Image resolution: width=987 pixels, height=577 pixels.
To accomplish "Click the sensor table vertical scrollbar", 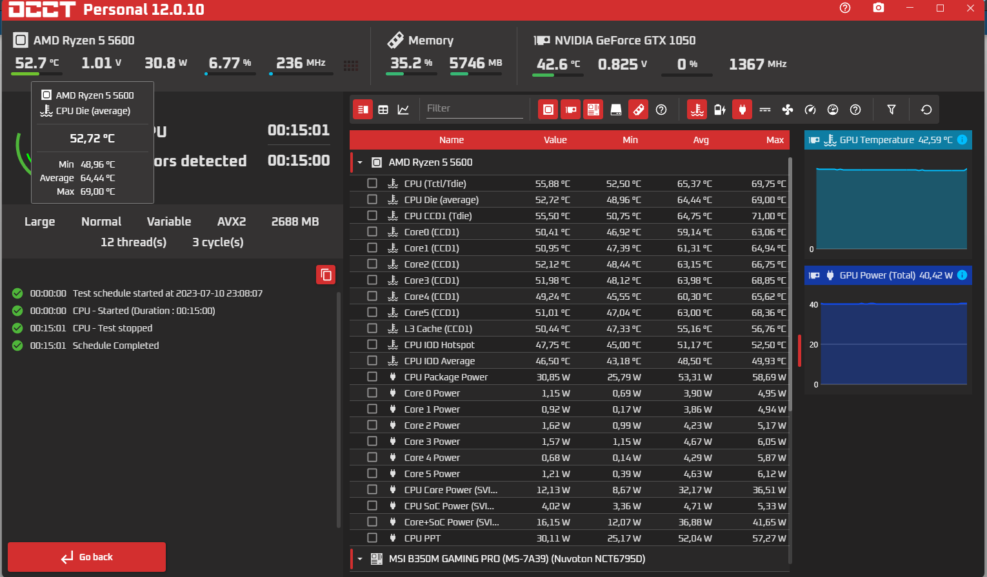I will click(x=790, y=284).
